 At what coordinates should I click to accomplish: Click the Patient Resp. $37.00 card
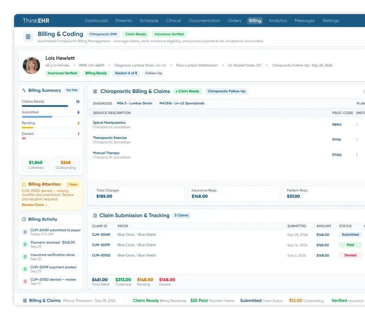click(x=324, y=193)
